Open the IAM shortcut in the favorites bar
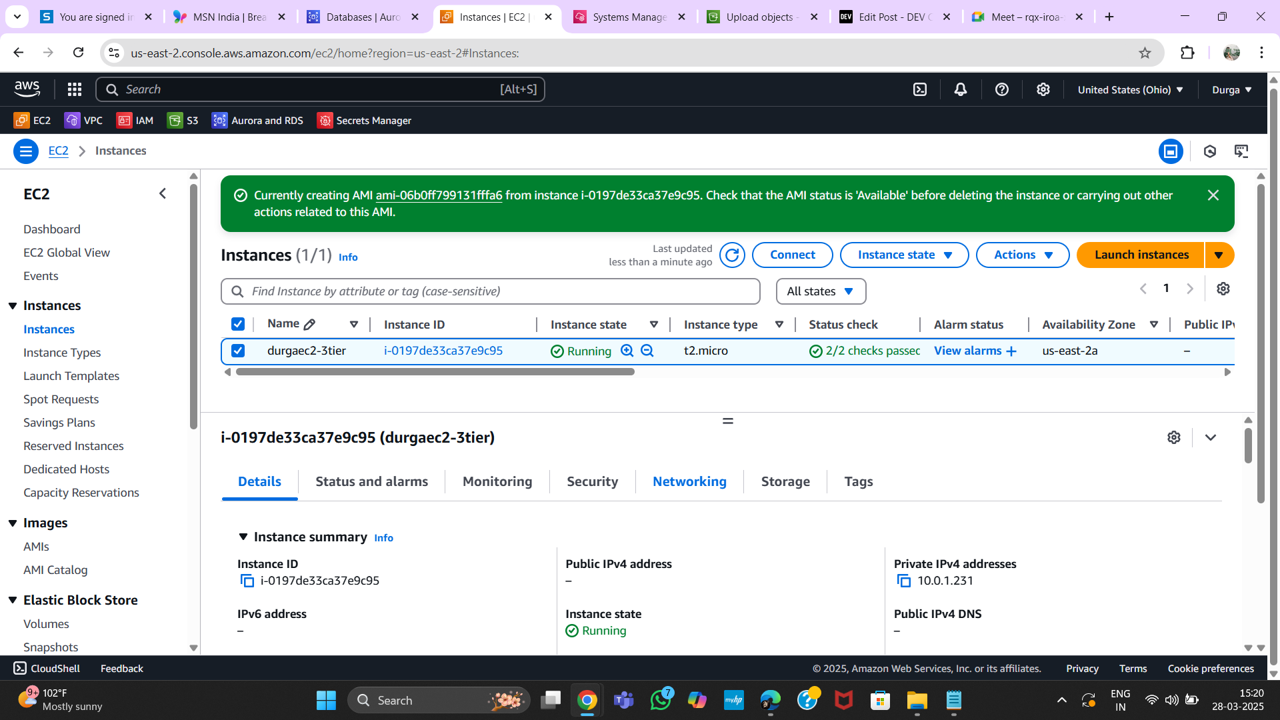The image size is (1280, 720). [x=135, y=121]
